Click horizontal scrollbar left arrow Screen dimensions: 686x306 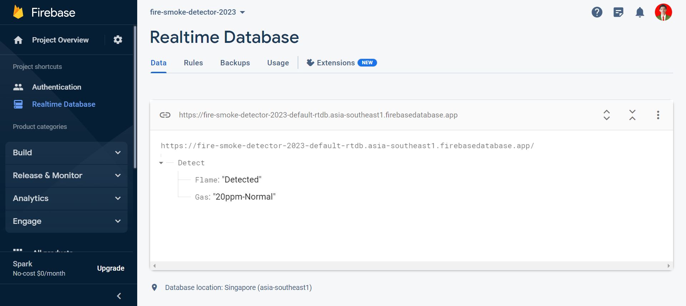[x=154, y=266]
